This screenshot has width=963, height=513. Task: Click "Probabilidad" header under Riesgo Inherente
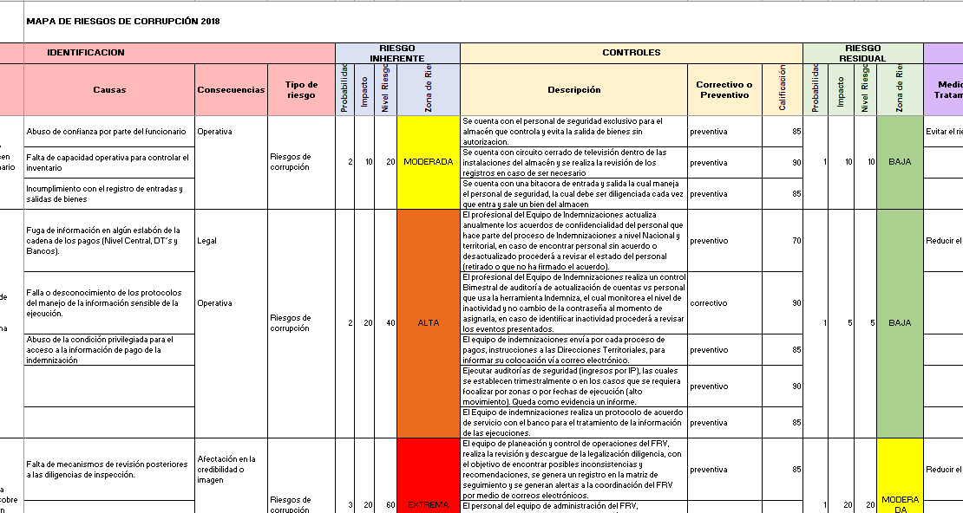tap(344, 89)
